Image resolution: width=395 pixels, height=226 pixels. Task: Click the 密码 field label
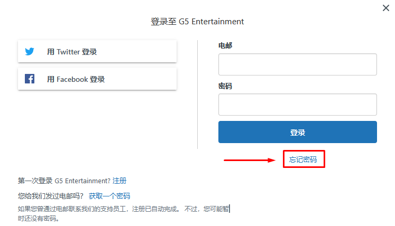[225, 86]
